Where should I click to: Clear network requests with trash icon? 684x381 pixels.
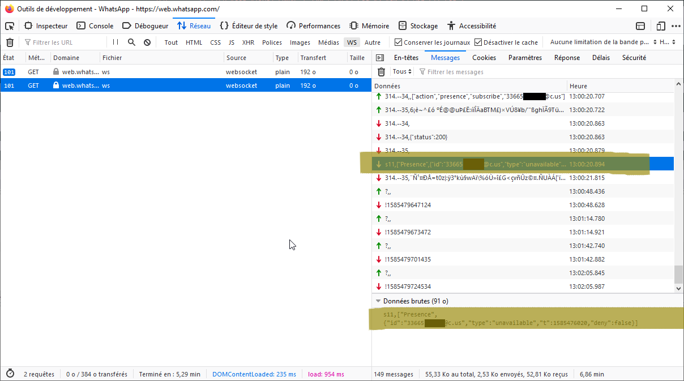tap(10, 42)
